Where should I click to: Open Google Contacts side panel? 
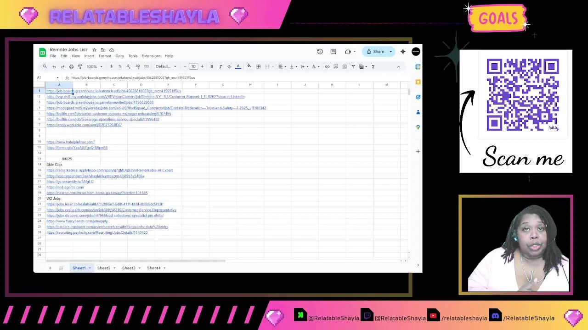click(418, 112)
